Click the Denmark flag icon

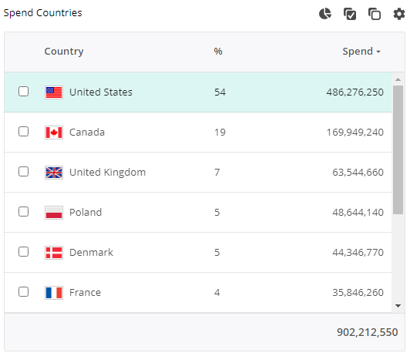(x=54, y=253)
